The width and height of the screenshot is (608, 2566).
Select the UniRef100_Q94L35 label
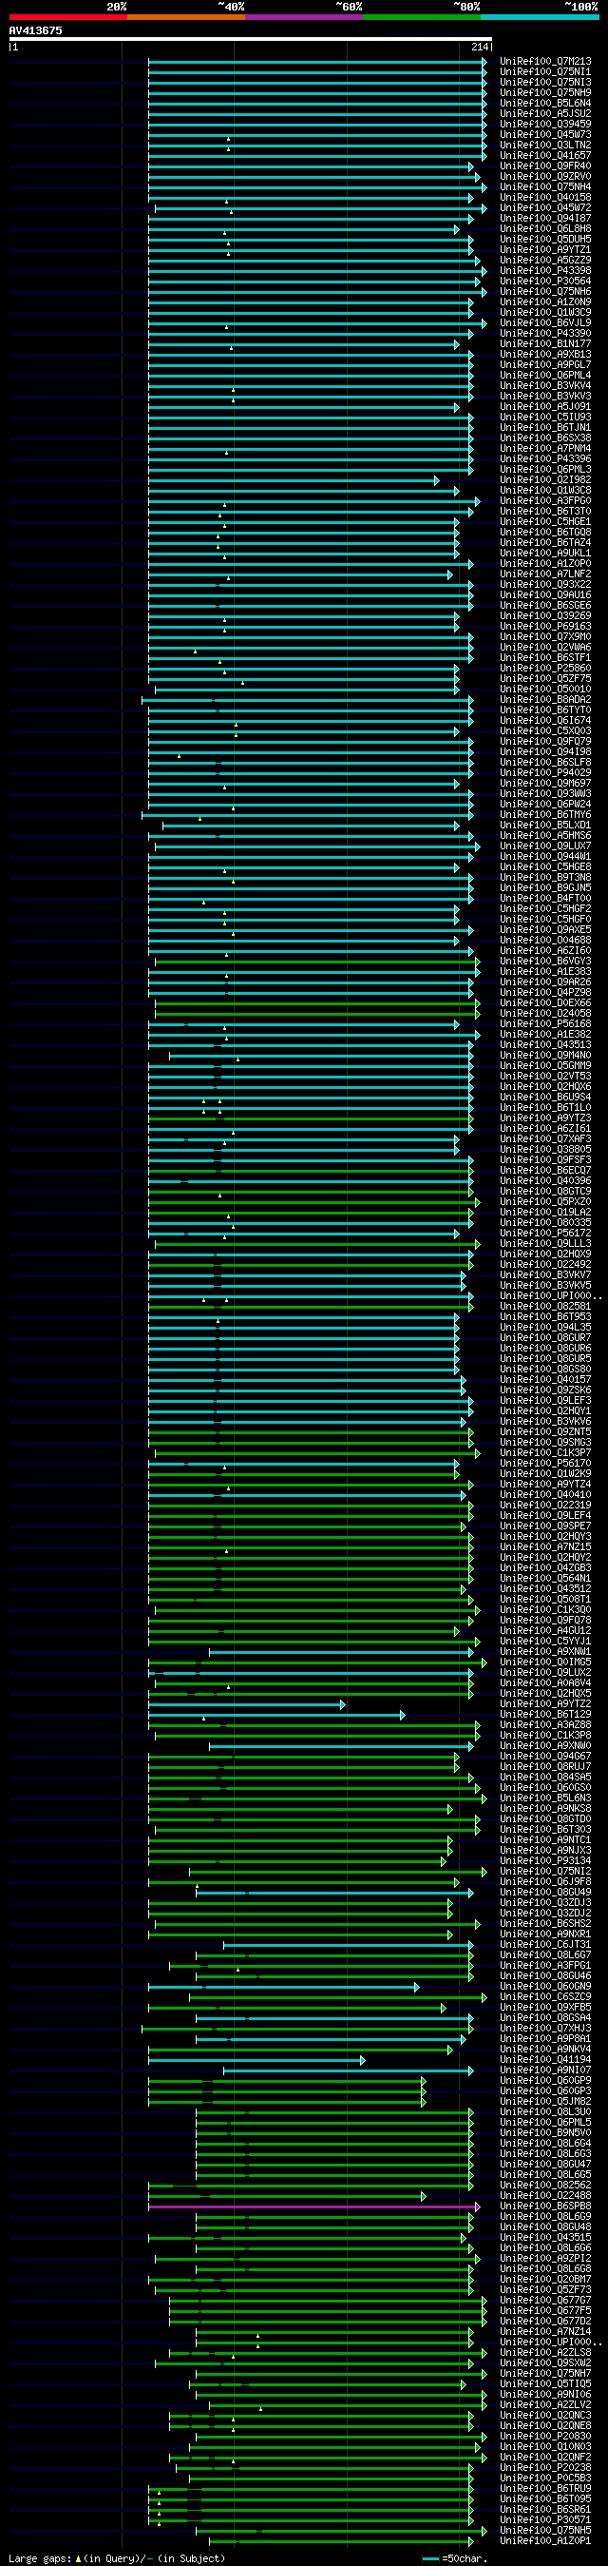545,1327
